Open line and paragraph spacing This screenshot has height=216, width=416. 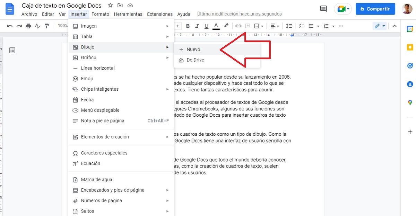(x=289, y=26)
